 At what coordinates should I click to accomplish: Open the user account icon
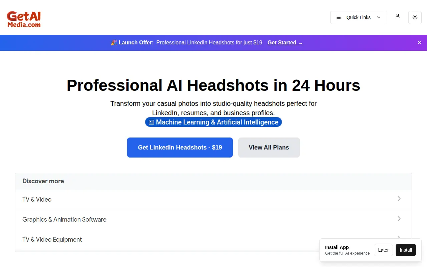(x=398, y=16)
